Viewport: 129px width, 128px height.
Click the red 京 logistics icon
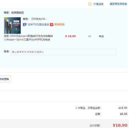pyautogui.click(x=52, y=24)
